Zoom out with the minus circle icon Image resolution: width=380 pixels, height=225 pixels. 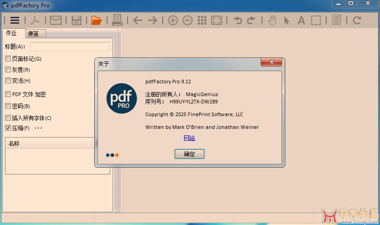(x=188, y=20)
